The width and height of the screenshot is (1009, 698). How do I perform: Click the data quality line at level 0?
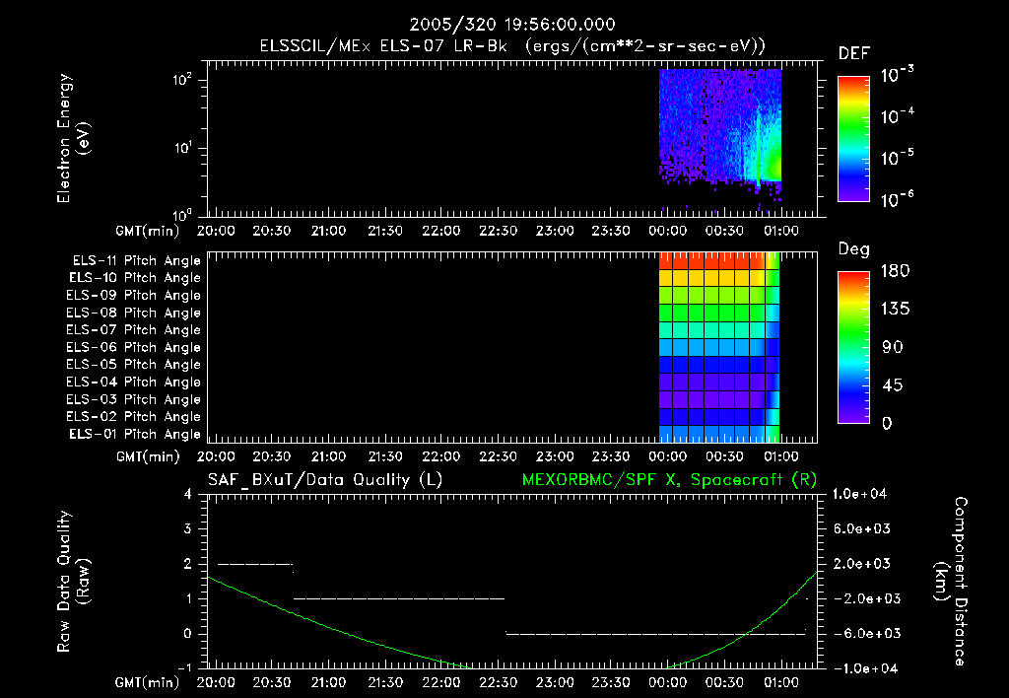pos(655,634)
